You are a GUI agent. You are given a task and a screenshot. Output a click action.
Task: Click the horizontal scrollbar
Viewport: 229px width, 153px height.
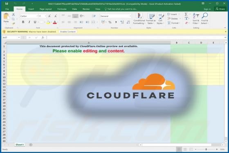coord(177,145)
